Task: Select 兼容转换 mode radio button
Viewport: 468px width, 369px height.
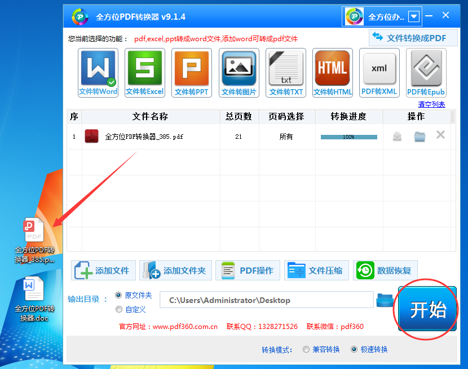Action: (x=306, y=349)
